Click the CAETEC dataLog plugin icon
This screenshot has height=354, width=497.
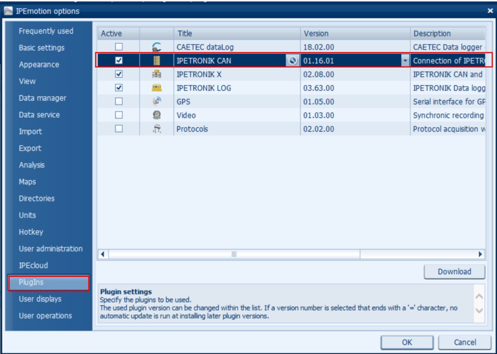(157, 47)
